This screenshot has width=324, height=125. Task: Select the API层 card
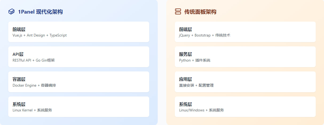pyautogui.click(x=79, y=57)
